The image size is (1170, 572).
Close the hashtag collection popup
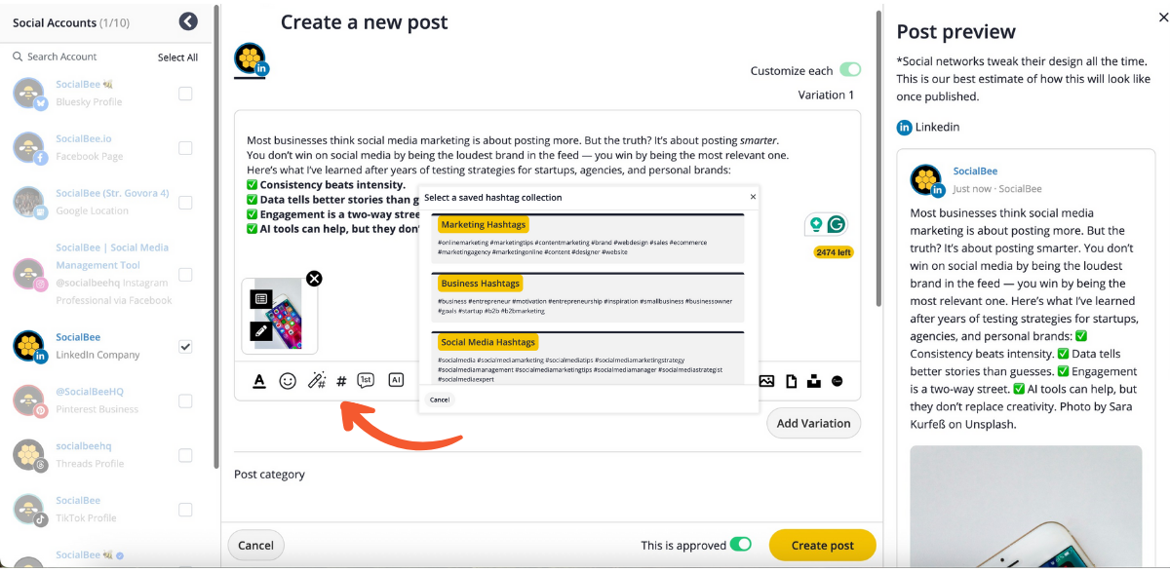(752, 197)
